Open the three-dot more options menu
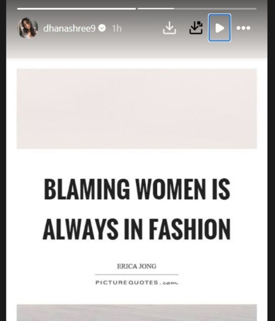The width and height of the screenshot is (275, 321). 243,28
